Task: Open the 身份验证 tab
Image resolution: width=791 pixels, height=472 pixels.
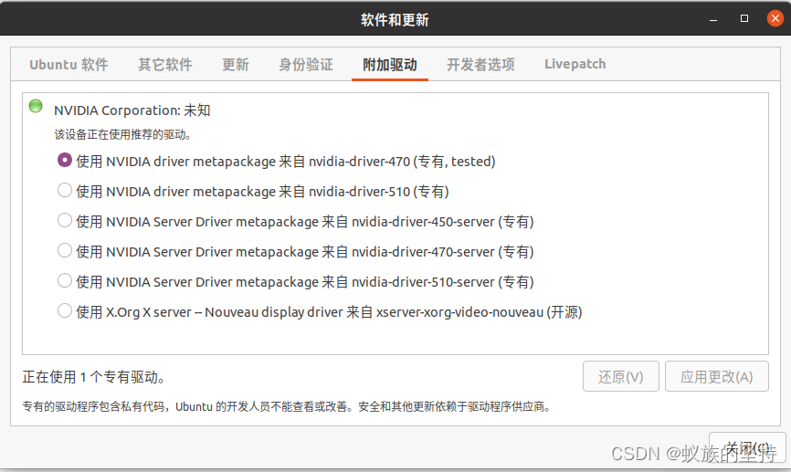Action: (x=306, y=65)
